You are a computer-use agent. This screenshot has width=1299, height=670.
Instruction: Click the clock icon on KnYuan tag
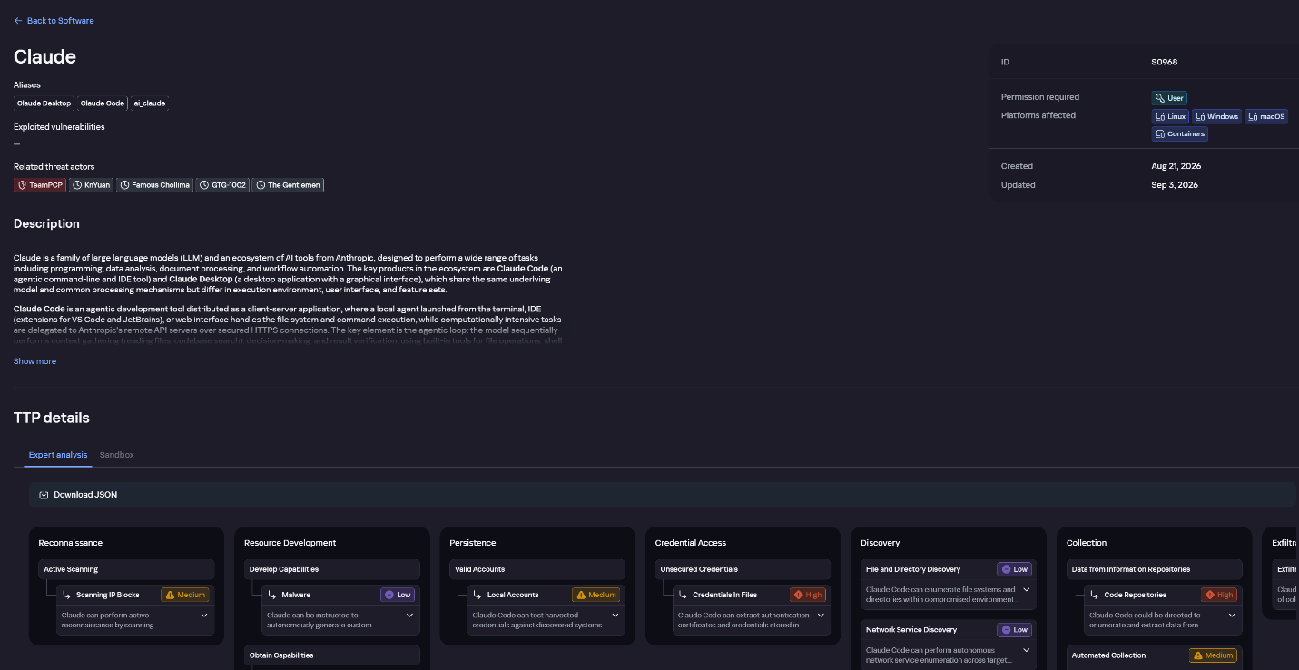click(77, 185)
